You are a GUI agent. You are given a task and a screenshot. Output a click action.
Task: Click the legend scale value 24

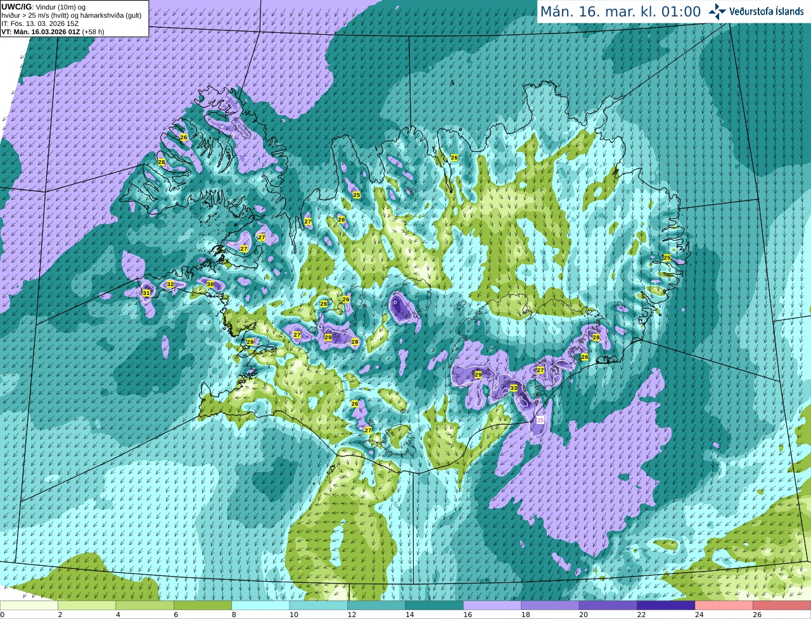[699, 615]
